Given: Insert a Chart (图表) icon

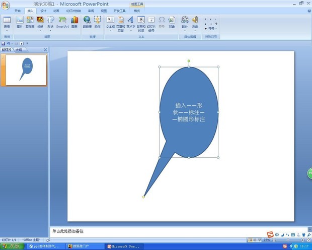Looking at the screenshot, I should pos(74,22).
